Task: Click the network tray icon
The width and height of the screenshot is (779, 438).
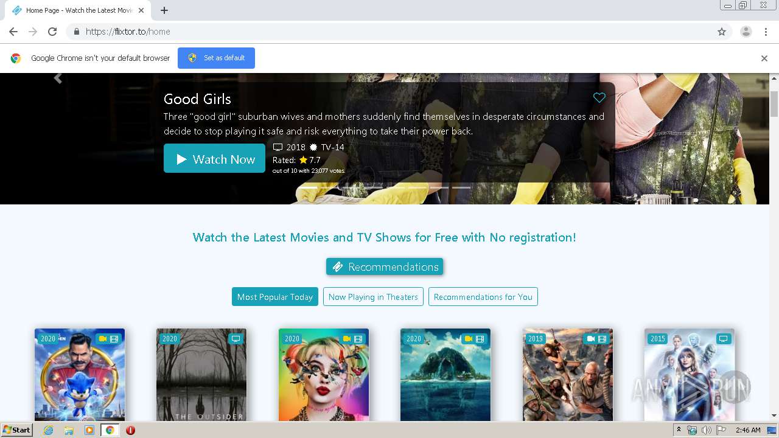Action: click(692, 430)
